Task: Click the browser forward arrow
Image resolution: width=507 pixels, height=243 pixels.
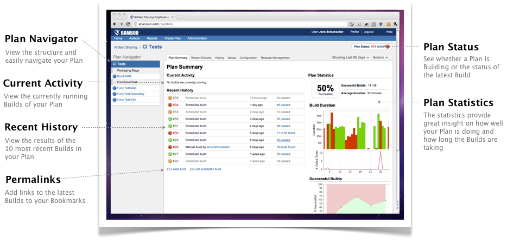Action: 121,24
